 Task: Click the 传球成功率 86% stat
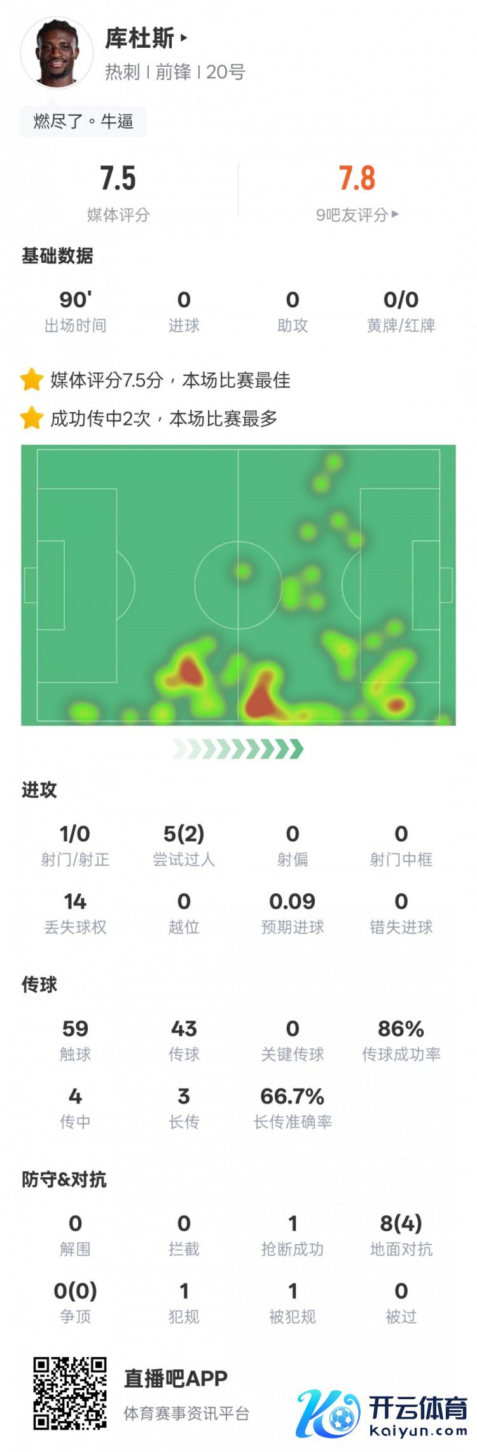[401, 1040]
